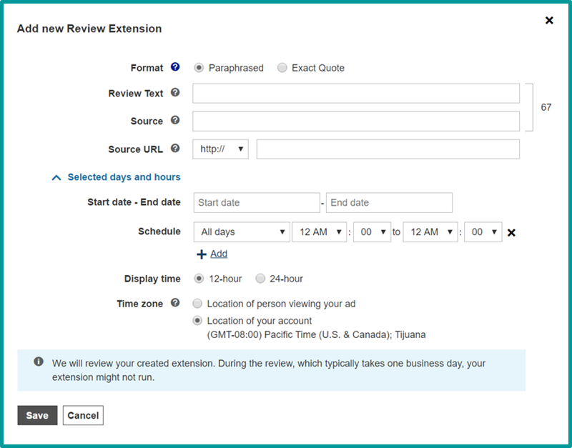Close the Add new Review Extension dialog
The height and width of the screenshot is (448, 572).
click(x=549, y=21)
